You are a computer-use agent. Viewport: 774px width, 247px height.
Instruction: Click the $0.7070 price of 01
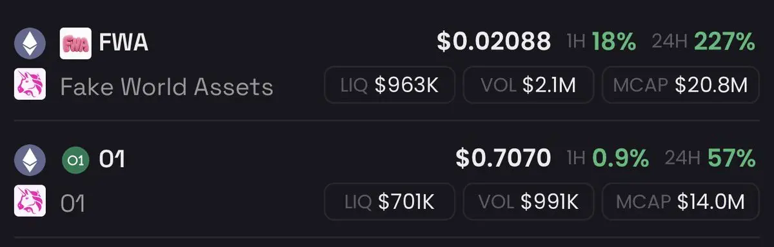click(503, 159)
